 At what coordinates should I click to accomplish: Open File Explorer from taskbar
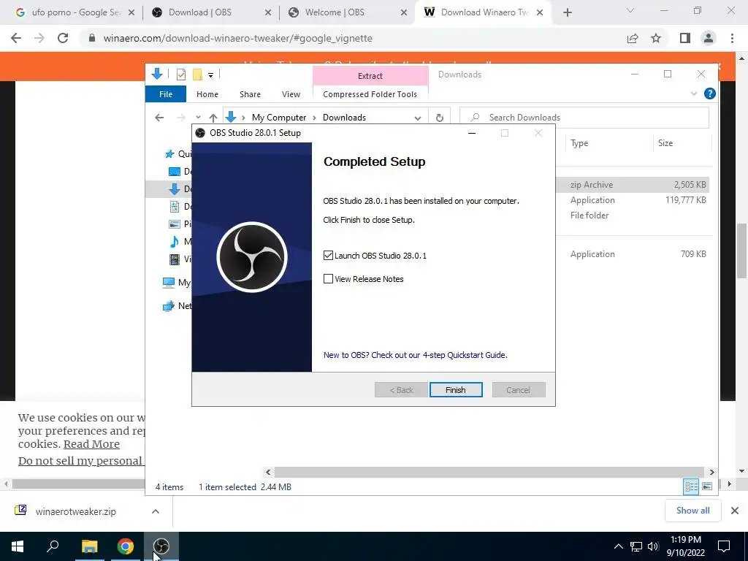[x=89, y=546]
